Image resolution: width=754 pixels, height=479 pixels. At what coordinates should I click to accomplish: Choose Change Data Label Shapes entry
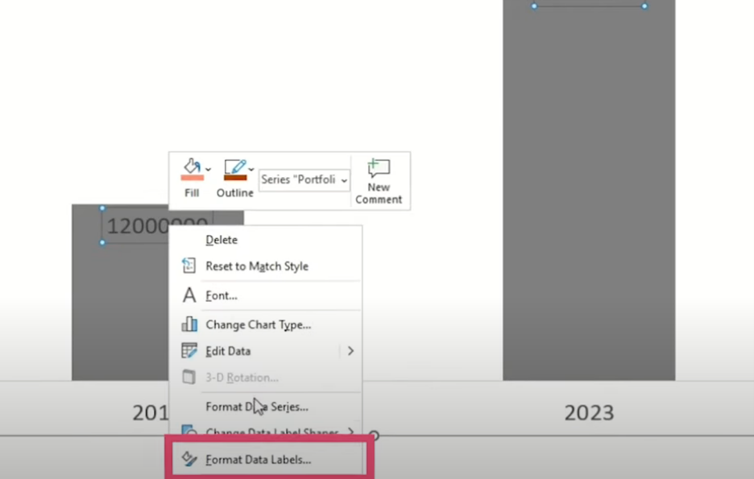(271, 433)
